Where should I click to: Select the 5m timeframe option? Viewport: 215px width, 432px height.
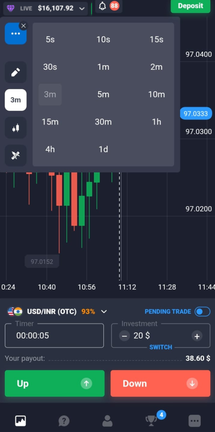click(103, 95)
